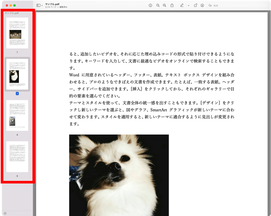Viewport: 271px width, 216px height.
Task: Expand the sidebar view options chevron
Action: [42, 5]
